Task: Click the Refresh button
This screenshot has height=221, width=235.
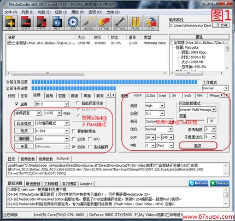Action: click(198, 183)
